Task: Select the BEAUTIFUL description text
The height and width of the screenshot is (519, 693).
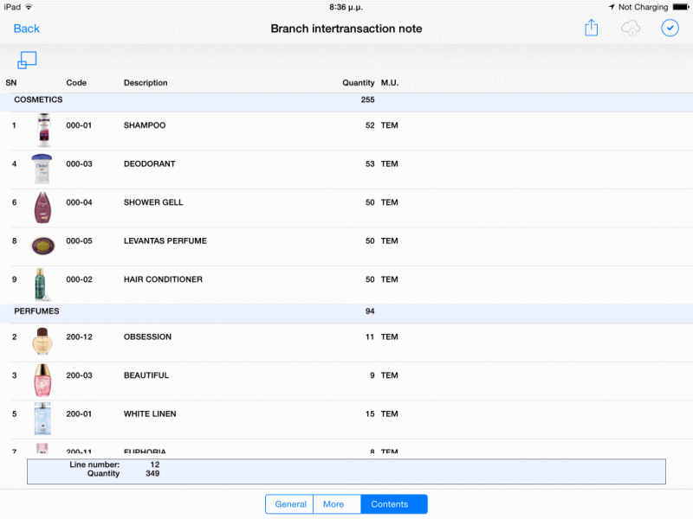Action: [x=146, y=375]
